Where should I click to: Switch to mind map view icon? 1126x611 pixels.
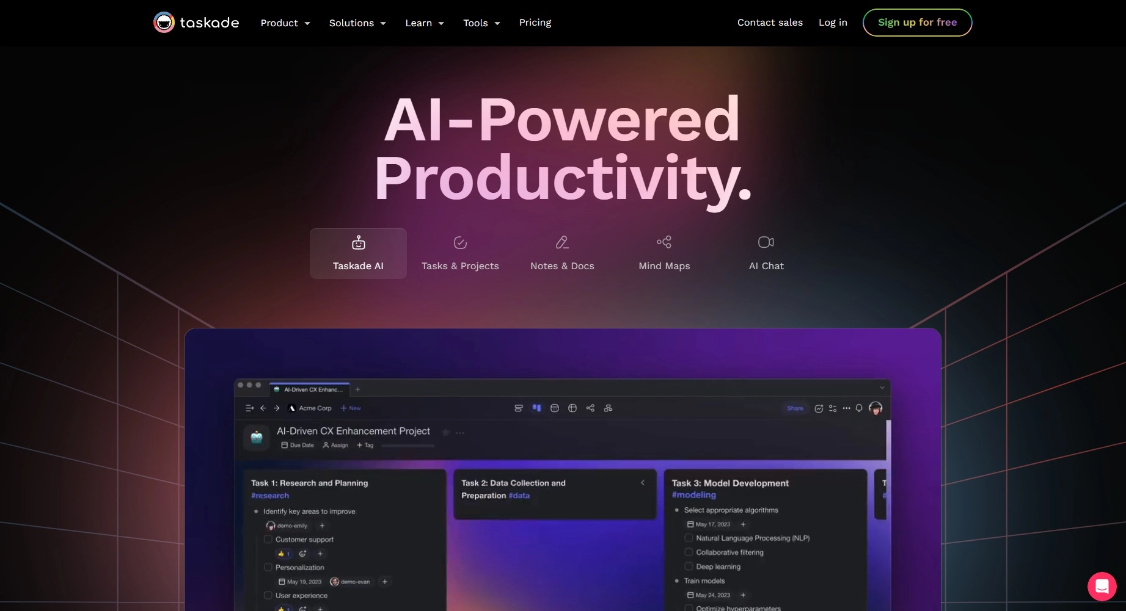pyautogui.click(x=590, y=408)
